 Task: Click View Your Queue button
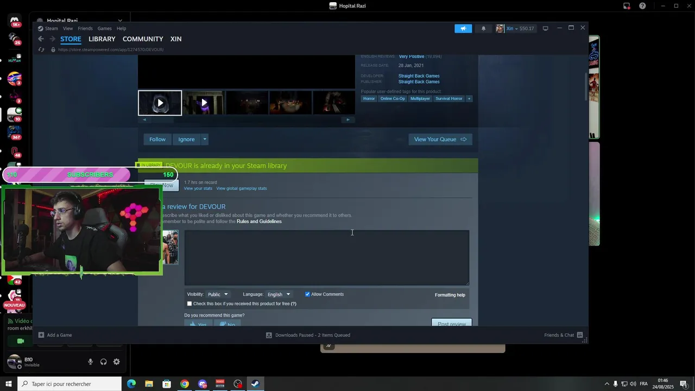coord(440,140)
